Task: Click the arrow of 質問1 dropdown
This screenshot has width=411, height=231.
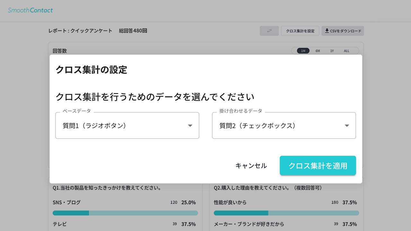Action: tap(190, 126)
